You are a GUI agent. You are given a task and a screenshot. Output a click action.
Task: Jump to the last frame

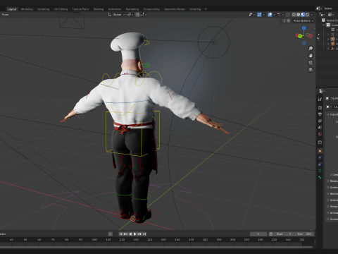[144, 234]
